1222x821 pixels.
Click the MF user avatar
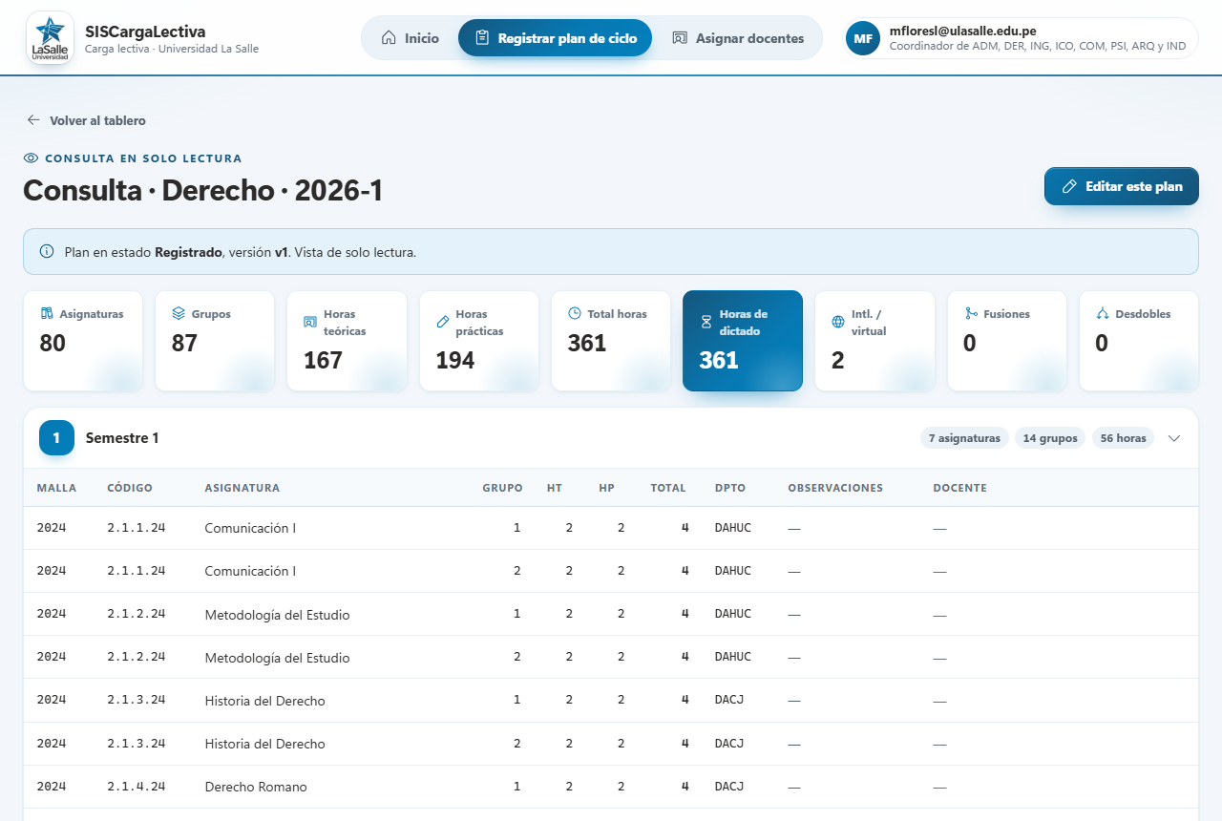tap(863, 38)
